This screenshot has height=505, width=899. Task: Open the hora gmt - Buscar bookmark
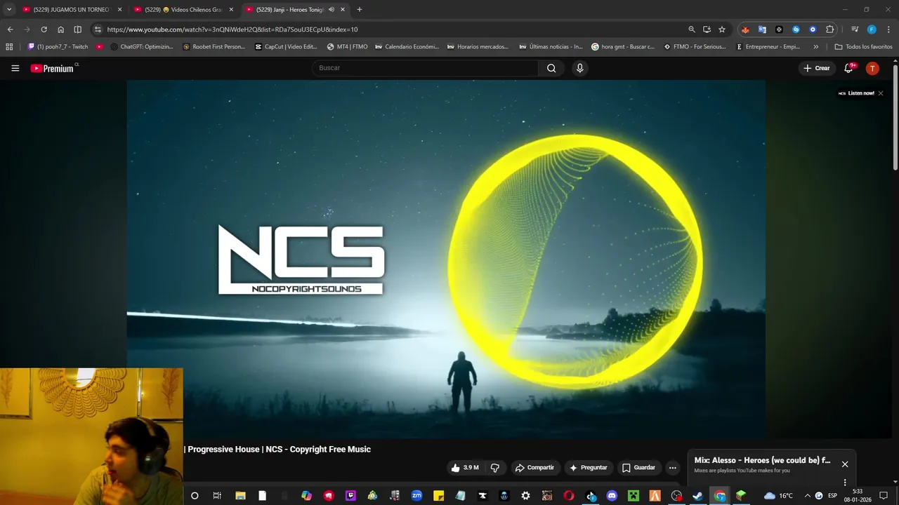click(x=623, y=47)
